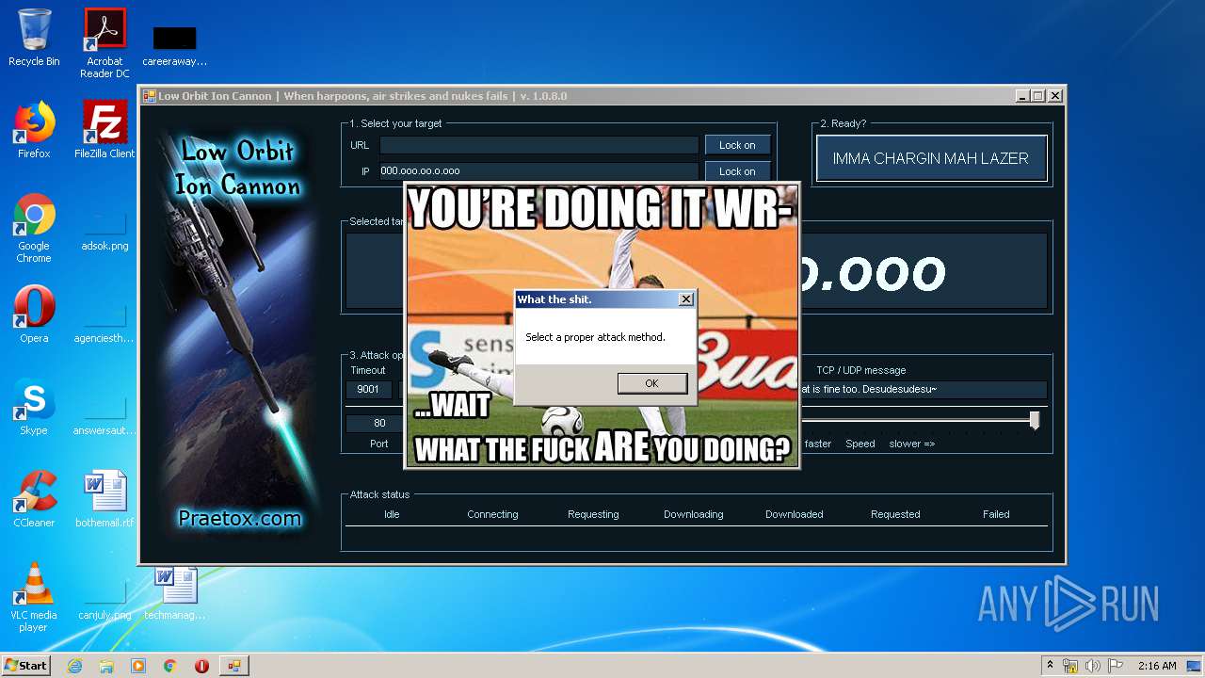This screenshot has height=678, width=1205.
Task: Click the IMMA CHARGIN MAH LAZER button
Action: coord(930,158)
